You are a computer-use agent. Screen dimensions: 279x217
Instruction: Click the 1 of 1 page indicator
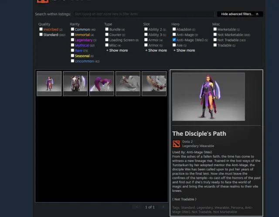(x=150, y=207)
